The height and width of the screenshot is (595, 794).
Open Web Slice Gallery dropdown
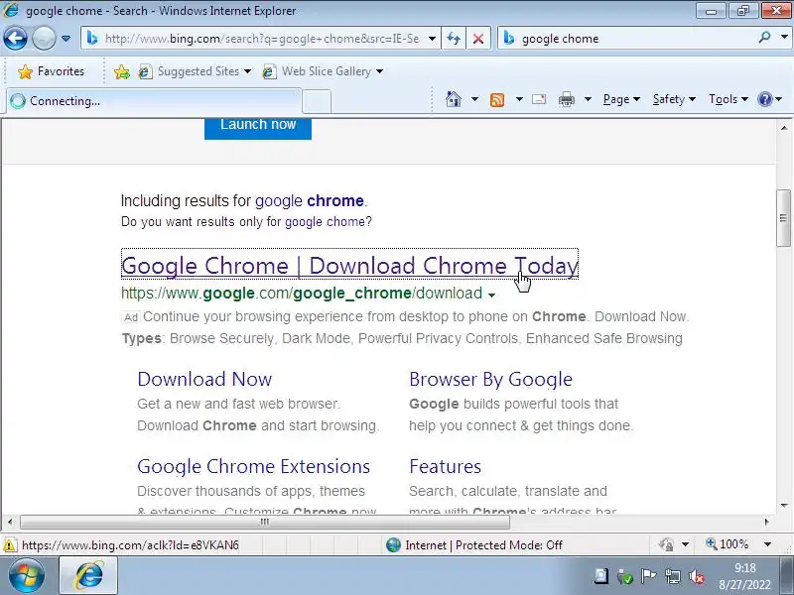[x=324, y=71]
